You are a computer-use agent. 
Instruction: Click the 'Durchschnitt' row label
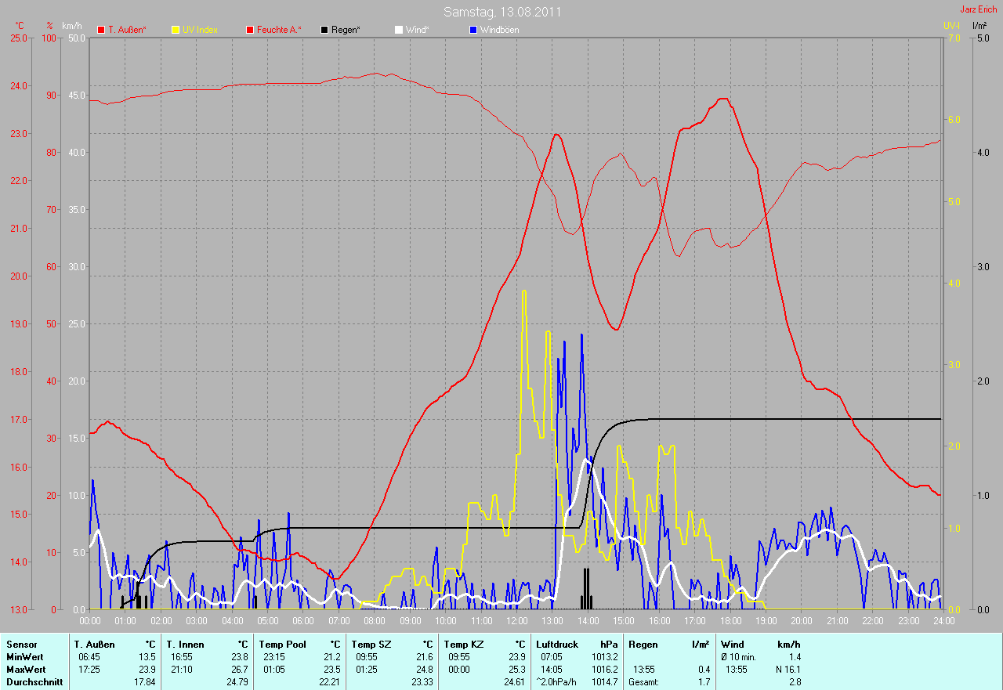pyautogui.click(x=33, y=682)
